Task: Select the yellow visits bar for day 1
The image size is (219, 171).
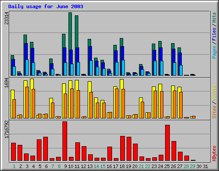Action: tap(12, 94)
